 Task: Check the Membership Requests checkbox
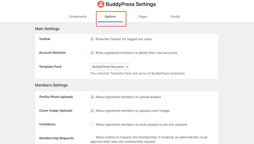[92, 137]
